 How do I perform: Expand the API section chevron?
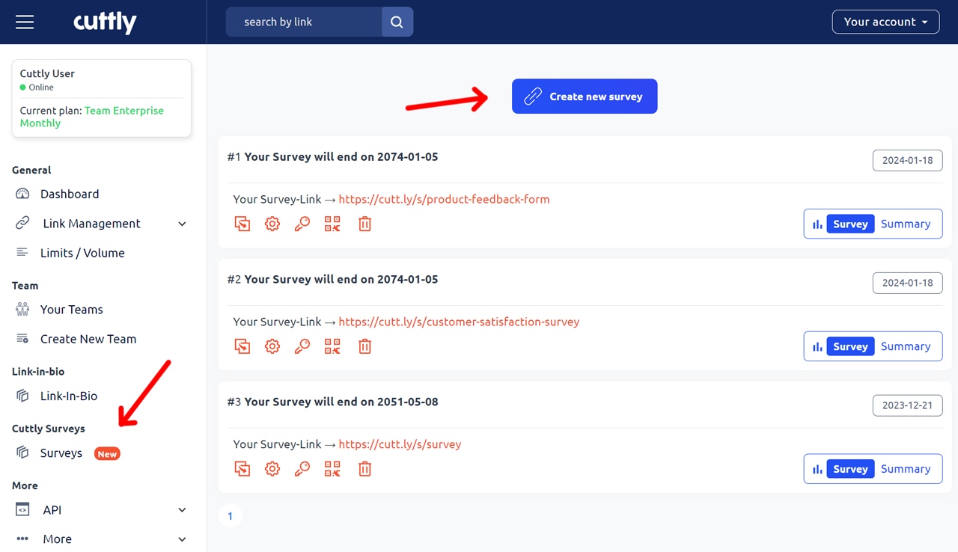click(182, 510)
